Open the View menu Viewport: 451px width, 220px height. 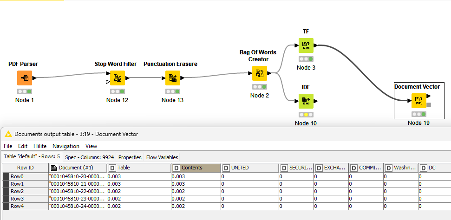pyautogui.click(x=91, y=146)
